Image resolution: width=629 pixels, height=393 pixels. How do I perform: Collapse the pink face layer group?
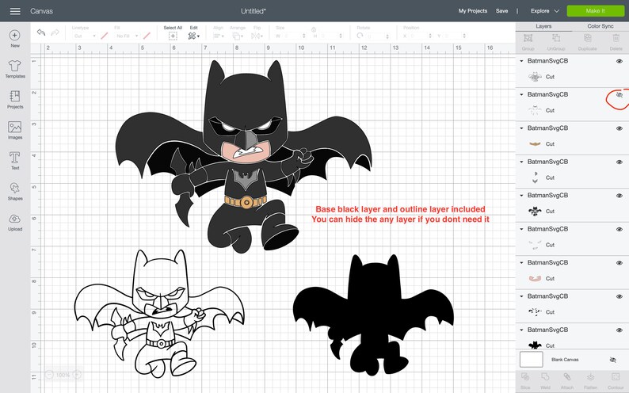[x=521, y=263]
